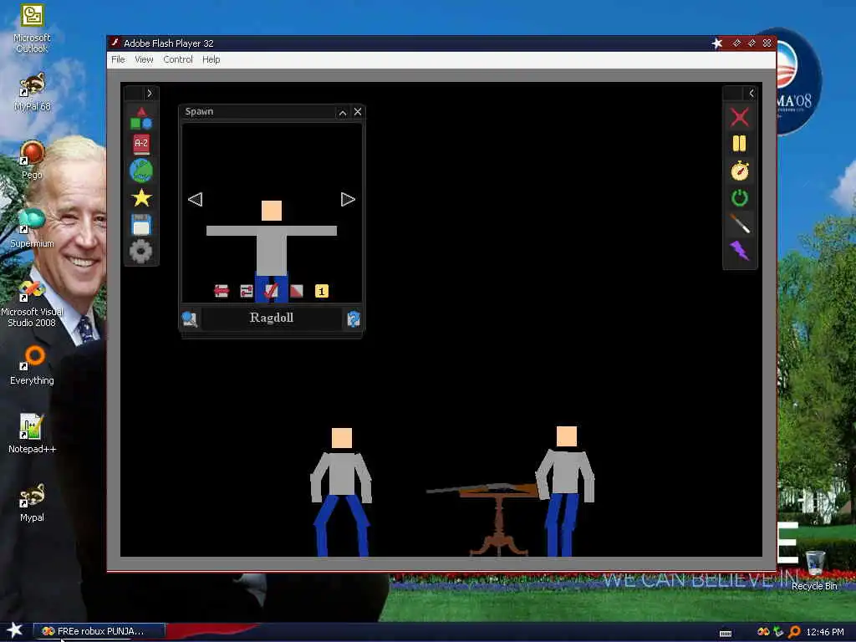Click the green power icon
The height and width of the screenshot is (642, 856).
coord(739,197)
